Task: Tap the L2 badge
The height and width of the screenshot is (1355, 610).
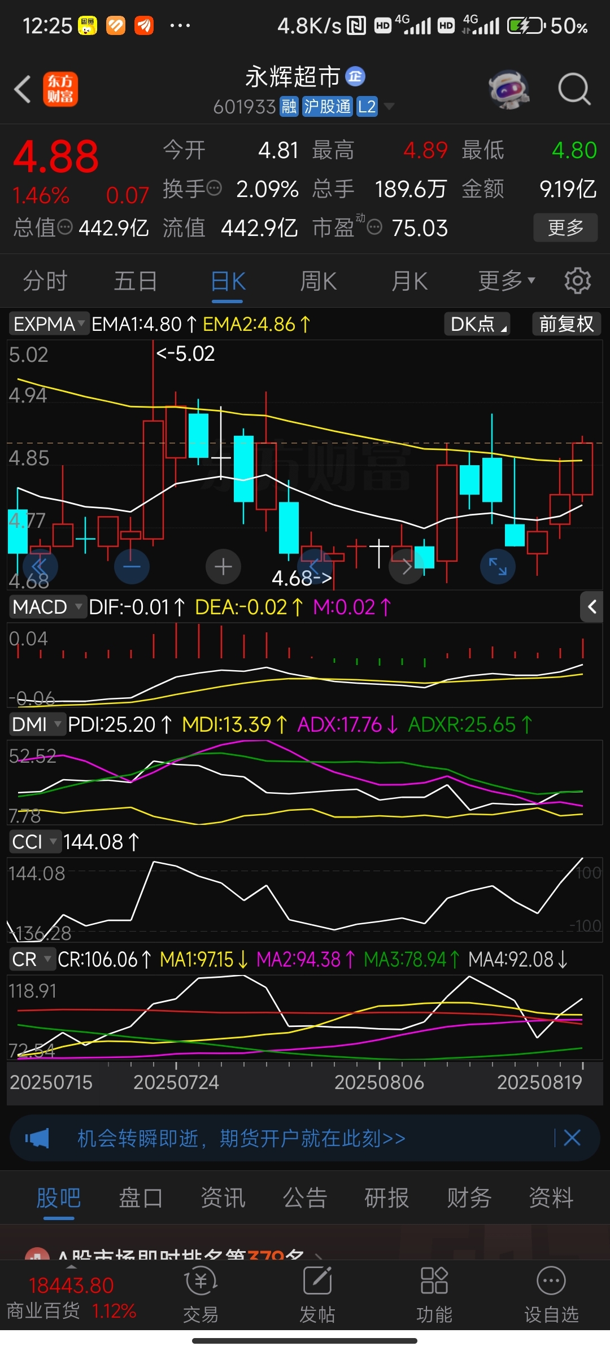Action: (367, 106)
